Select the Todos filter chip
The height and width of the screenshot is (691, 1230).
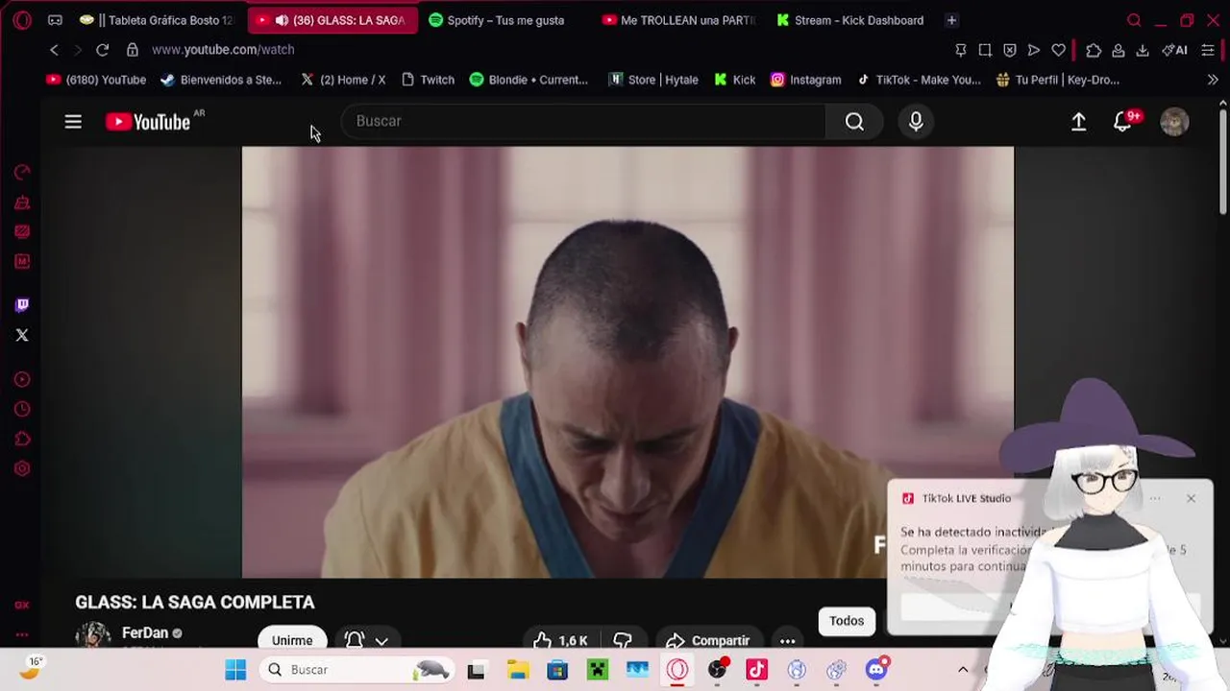click(847, 621)
